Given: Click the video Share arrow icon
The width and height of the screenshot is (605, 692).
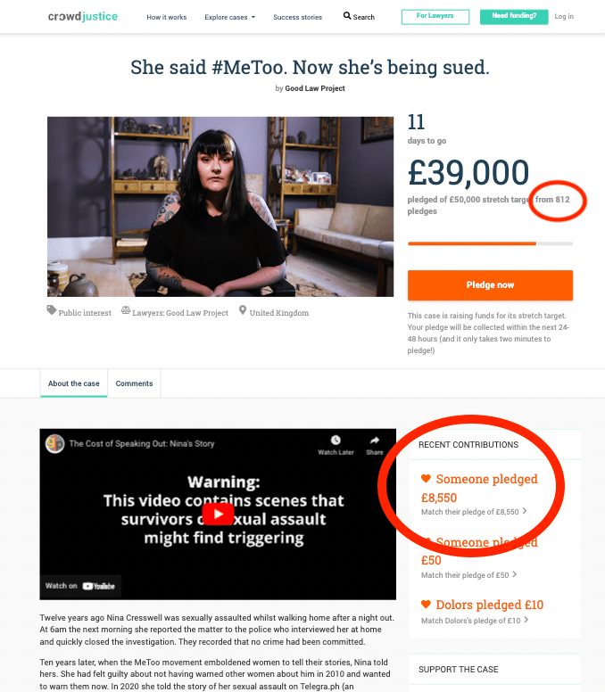Looking at the screenshot, I should point(375,440).
